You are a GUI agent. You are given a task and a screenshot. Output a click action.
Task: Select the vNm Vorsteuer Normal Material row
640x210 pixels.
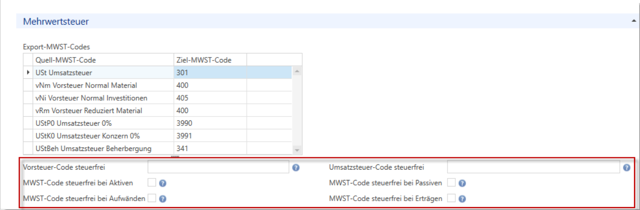tap(158, 86)
